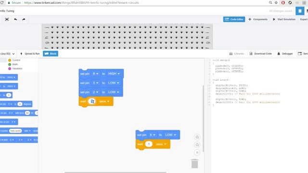Click the yellow Control category dot
Viewport: 308px width, 173px height.
point(10,60)
